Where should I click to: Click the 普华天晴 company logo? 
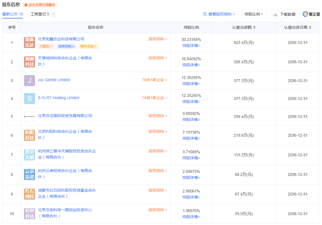29,155
